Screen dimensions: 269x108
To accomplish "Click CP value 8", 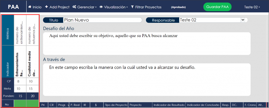I will [20, 81].
